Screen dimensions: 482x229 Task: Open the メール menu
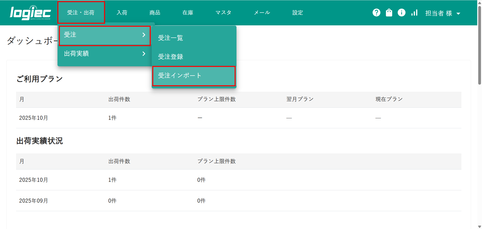[x=262, y=13]
